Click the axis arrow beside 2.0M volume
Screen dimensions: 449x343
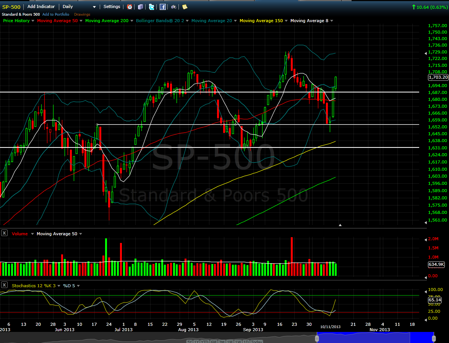click(x=426, y=239)
